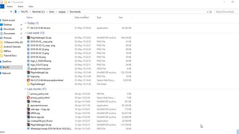Screen dimensions: 239x134
Task: Select the Pbgchallenge2 (4).zip file
Action: [x=41, y=125]
